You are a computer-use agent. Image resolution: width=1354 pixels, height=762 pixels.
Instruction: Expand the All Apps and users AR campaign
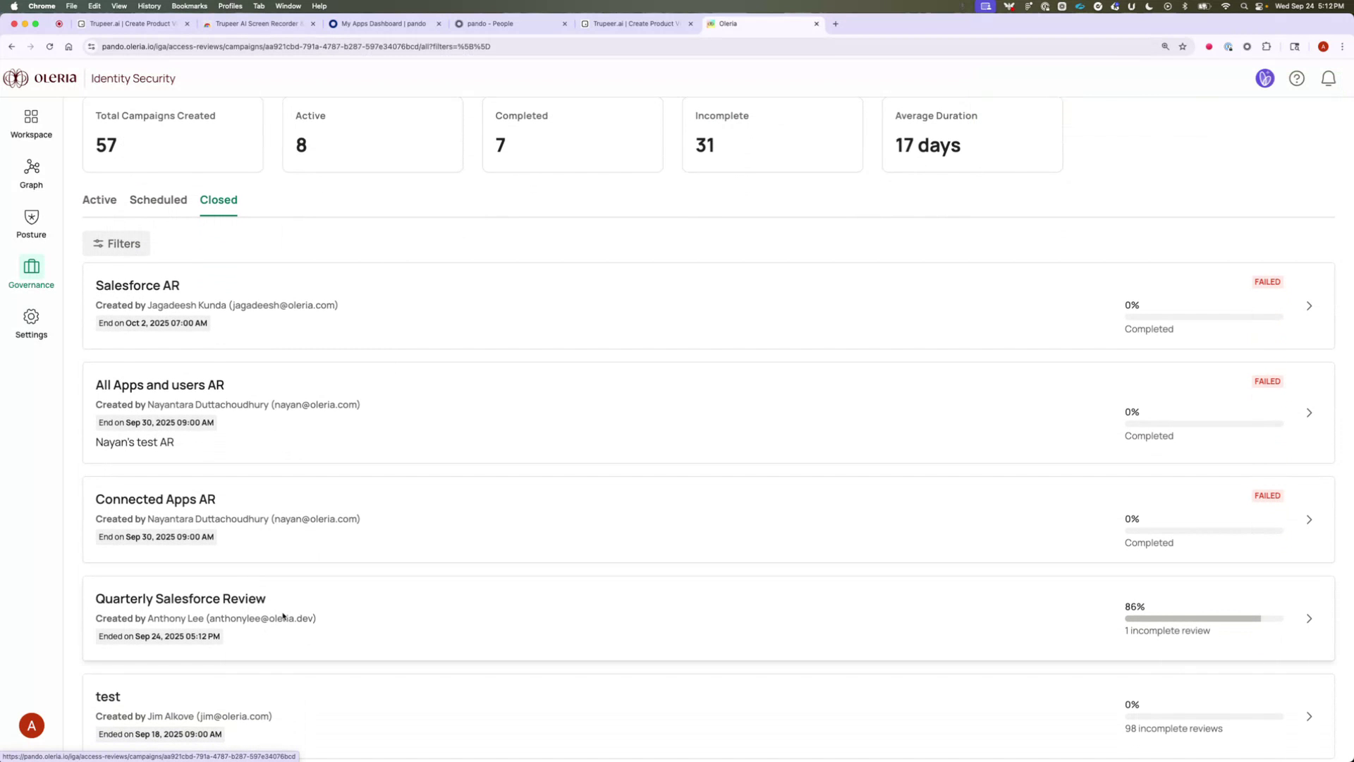coord(1309,413)
